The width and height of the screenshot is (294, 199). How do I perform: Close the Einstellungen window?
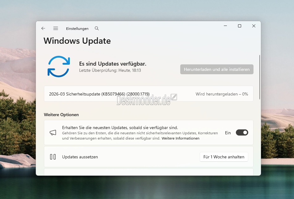tap(254, 26)
